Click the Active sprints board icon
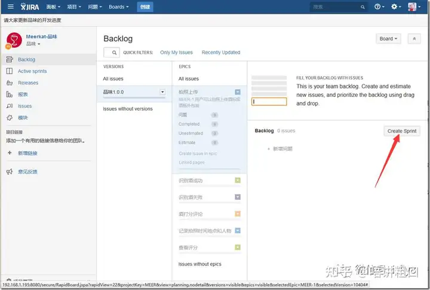The height and width of the screenshot is (290, 430). click(x=10, y=71)
